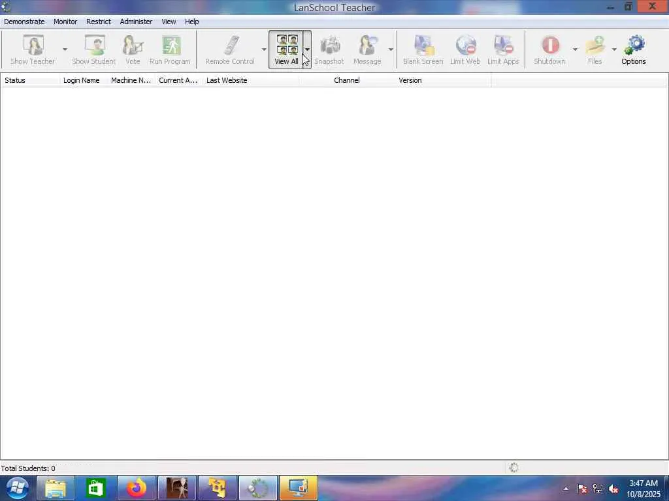Sort by the Version column header
The width and height of the screenshot is (669, 501).
tap(444, 80)
